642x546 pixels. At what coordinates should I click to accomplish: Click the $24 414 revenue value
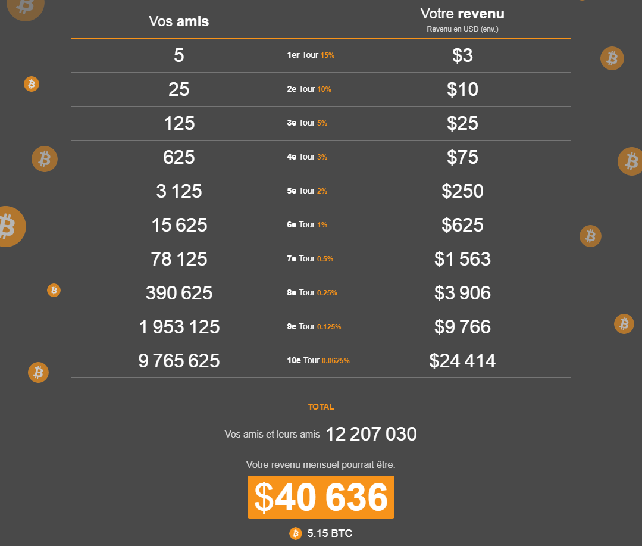coord(462,361)
